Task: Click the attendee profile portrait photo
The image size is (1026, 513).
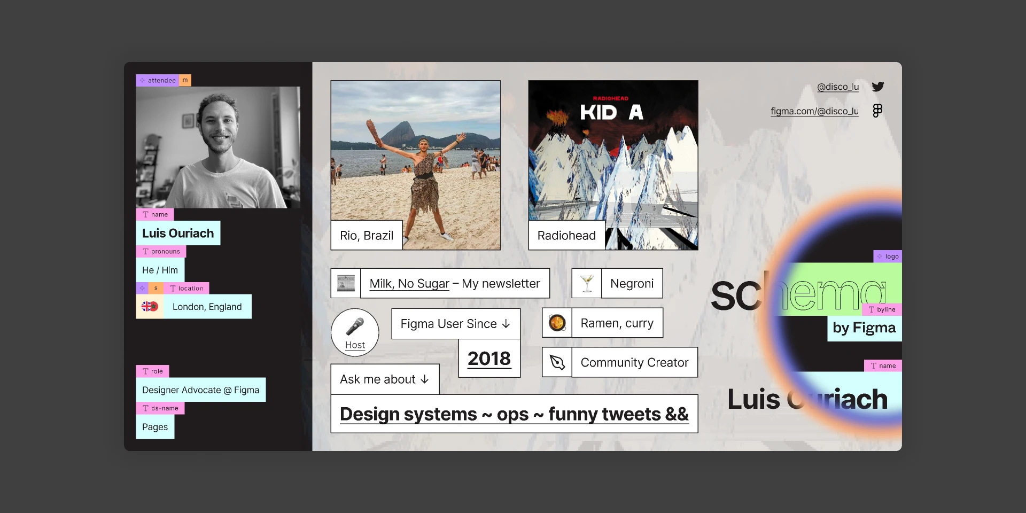Action: coord(218,147)
